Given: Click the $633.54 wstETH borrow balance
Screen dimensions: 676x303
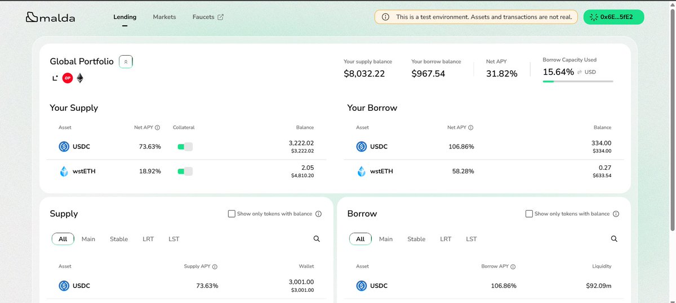Looking at the screenshot, I should pyautogui.click(x=602, y=175).
